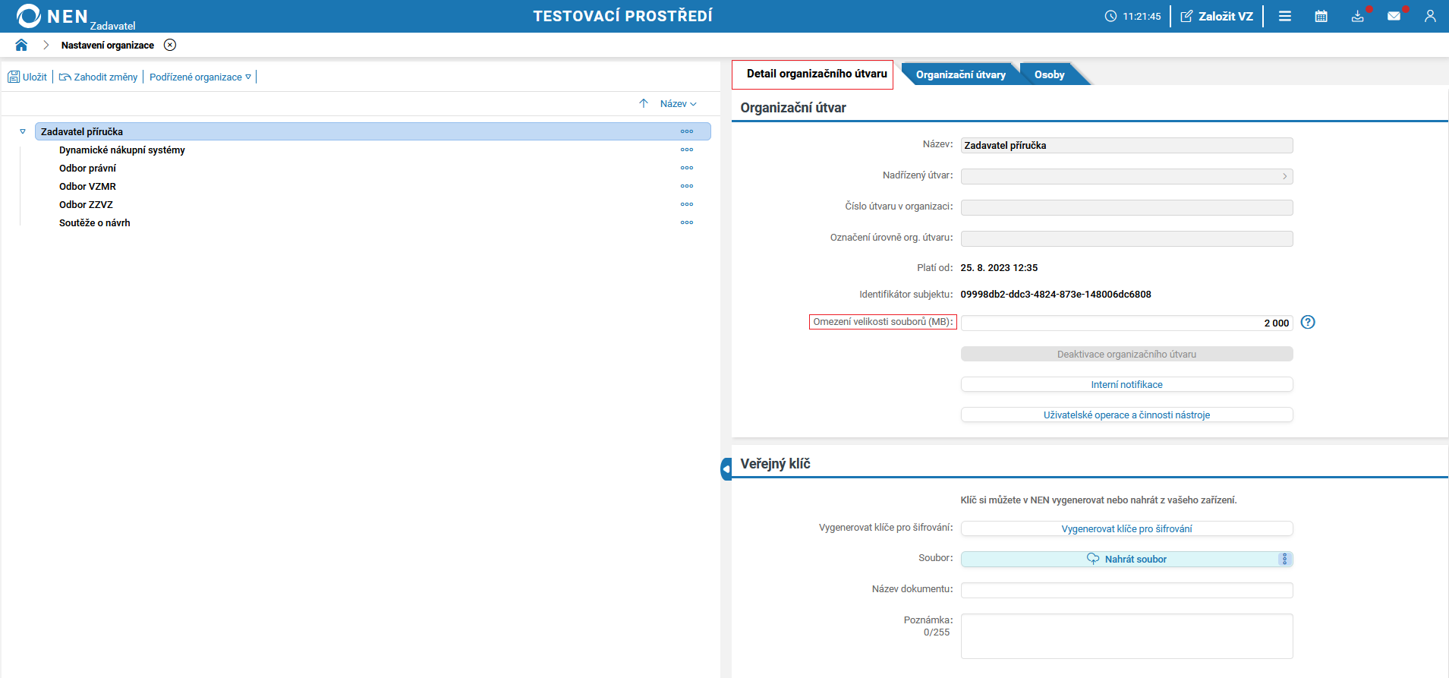This screenshot has width=1449, height=678.
Task: Open more options for Odbor ZZVZ
Action: pos(687,204)
